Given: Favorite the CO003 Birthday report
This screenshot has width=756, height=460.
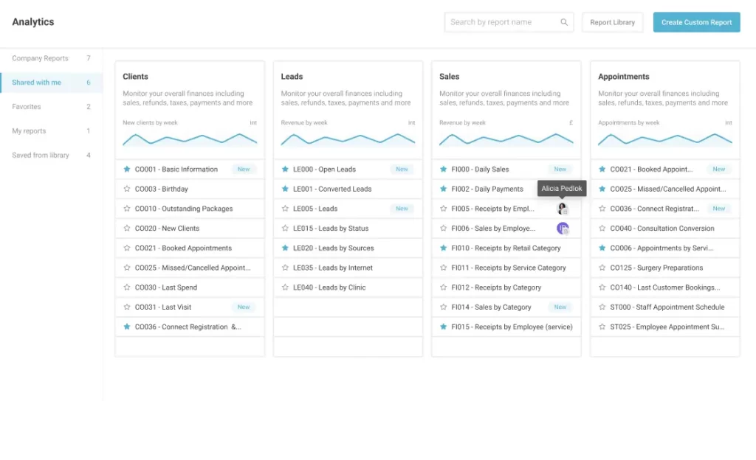Looking at the screenshot, I should click(x=126, y=189).
